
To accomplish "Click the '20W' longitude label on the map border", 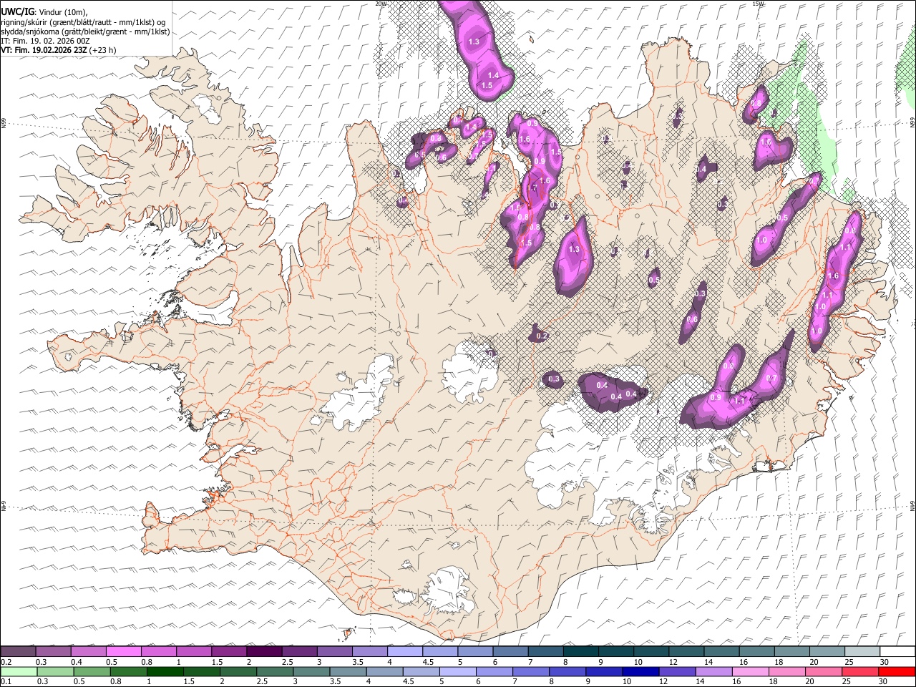I will (x=380, y=4).
